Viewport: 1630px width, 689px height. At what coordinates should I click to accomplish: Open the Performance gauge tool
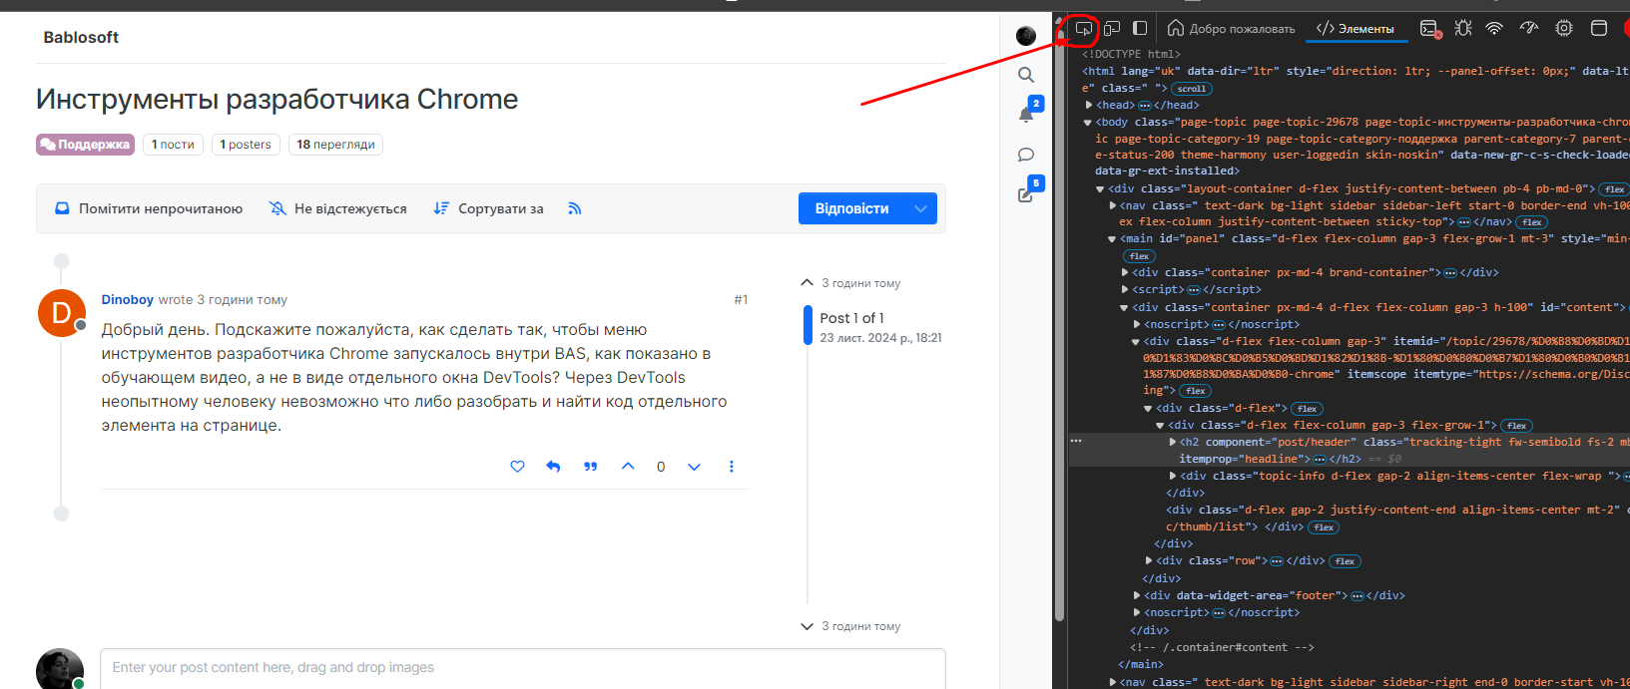(x=1528, y=29)
